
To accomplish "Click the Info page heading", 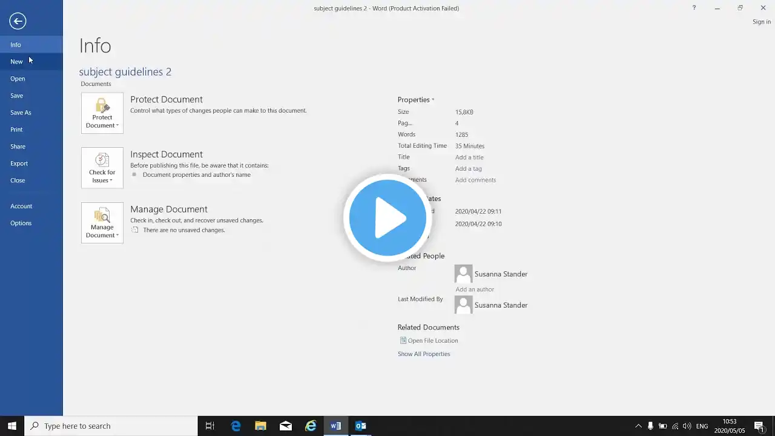I will click(x=95, y=46).
